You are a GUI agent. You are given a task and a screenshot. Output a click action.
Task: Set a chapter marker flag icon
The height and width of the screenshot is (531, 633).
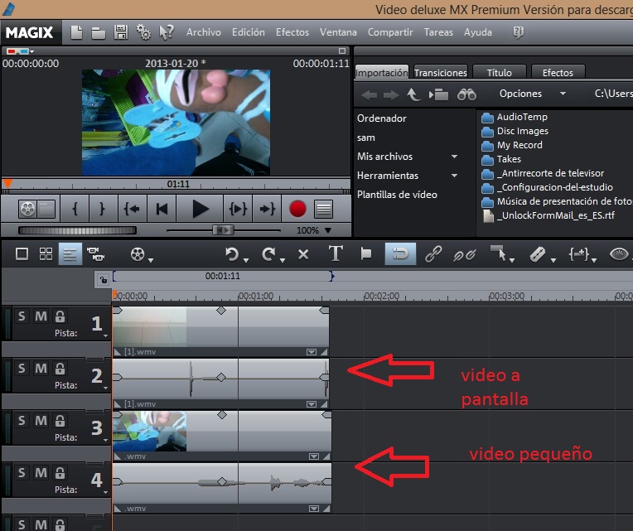click(x=365, y=253)
